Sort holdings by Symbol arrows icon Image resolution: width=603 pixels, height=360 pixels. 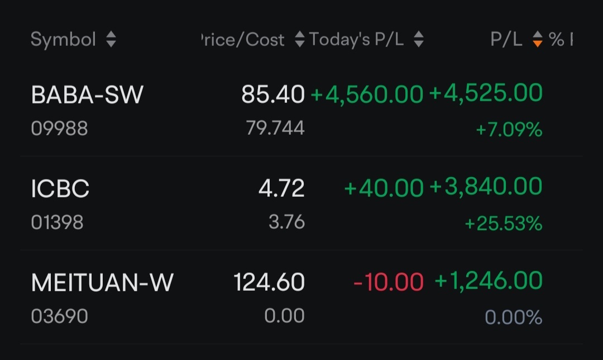coord(111,39)
